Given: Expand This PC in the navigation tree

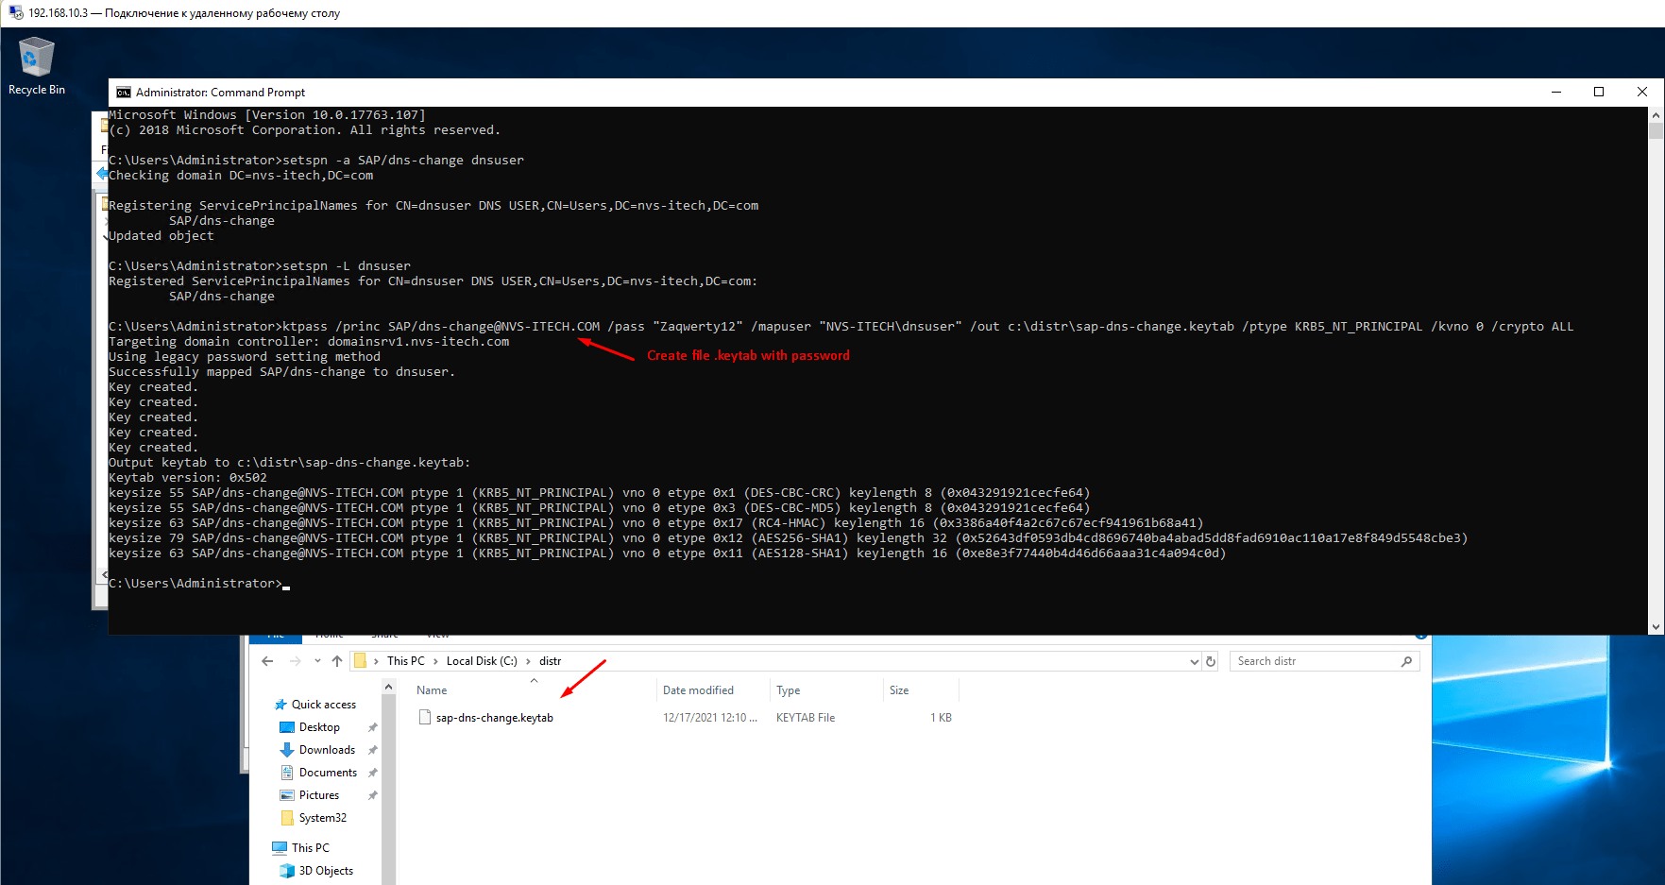Looking at the screenshot, I should click(269, 847).
